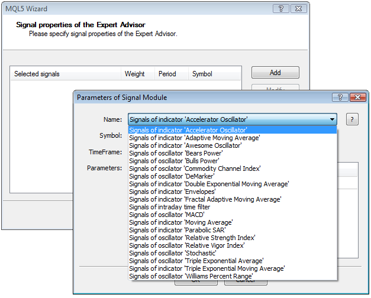The image size is (371, 298).
Task: Pick 'Bears Power' oscillator signal
Action: [233, 153]
